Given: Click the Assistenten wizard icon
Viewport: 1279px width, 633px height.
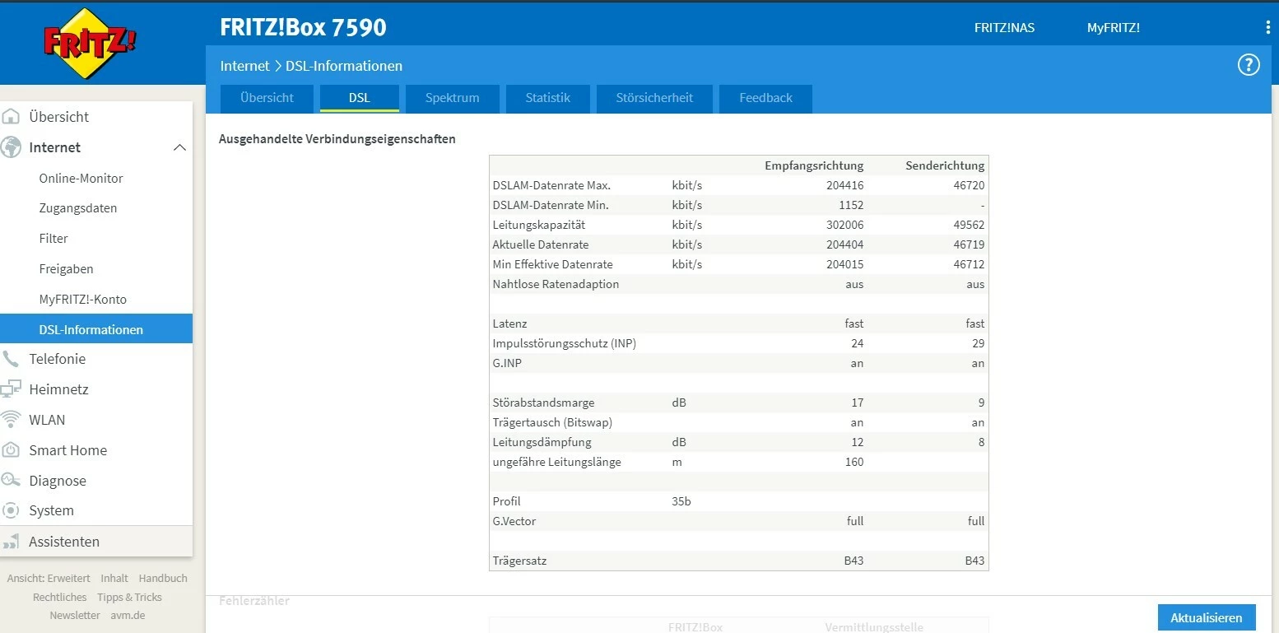Looking at the screenshot, I should (11, 542).
